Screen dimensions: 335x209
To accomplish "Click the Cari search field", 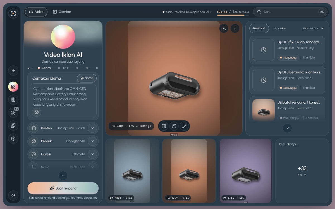I will (290, 12).
